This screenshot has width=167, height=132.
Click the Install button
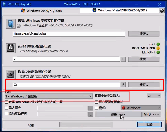149,125
